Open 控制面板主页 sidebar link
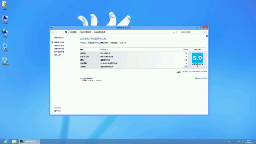This screenshot has width=256, height=144. point(59,38)
